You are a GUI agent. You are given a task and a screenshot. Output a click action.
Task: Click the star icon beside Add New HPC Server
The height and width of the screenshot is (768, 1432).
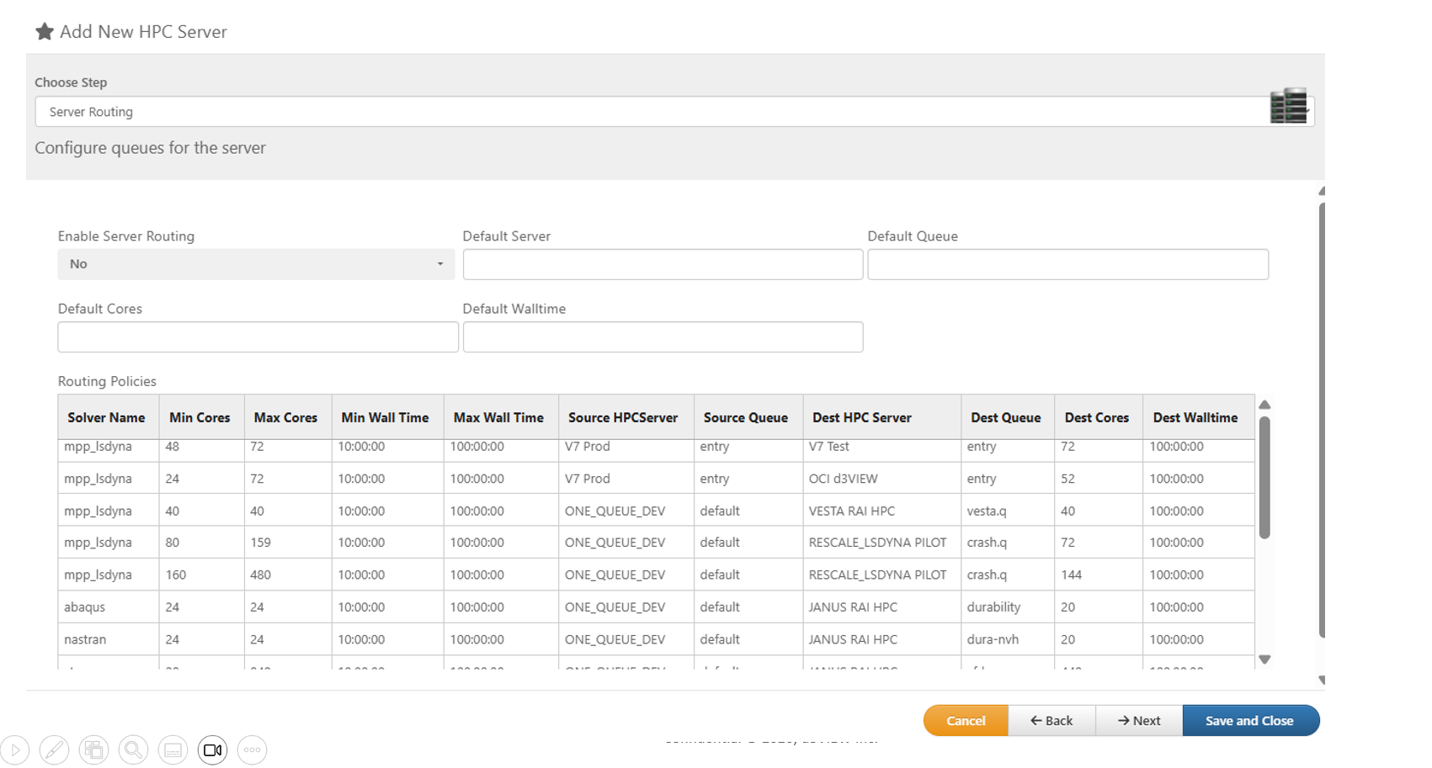click(45, 32)
